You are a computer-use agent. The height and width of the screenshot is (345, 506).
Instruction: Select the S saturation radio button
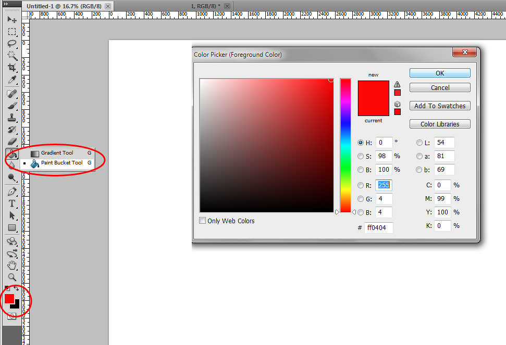click(361, 156)
